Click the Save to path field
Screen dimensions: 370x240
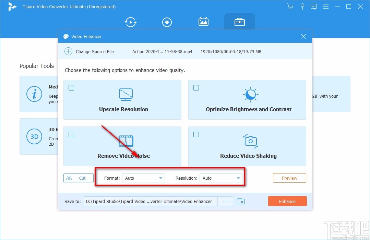(151, 201)
